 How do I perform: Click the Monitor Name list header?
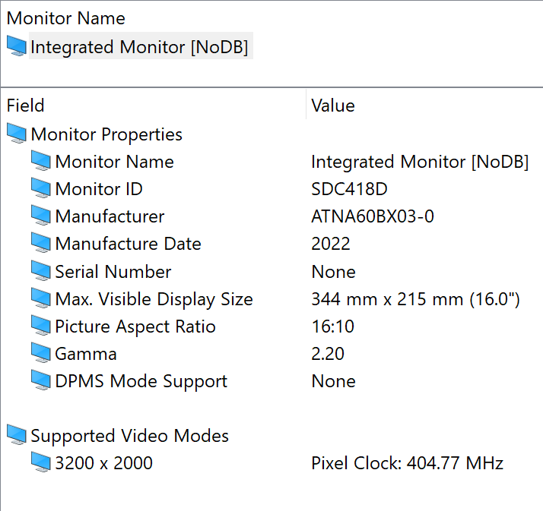point(66,18)
